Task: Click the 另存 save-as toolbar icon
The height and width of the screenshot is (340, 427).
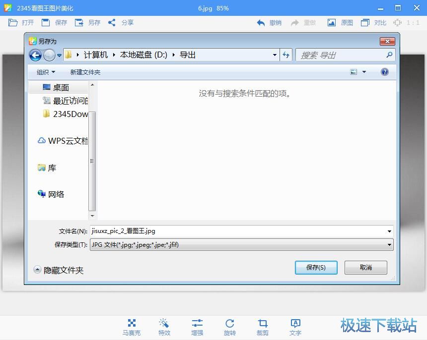Action: (79, 23)
